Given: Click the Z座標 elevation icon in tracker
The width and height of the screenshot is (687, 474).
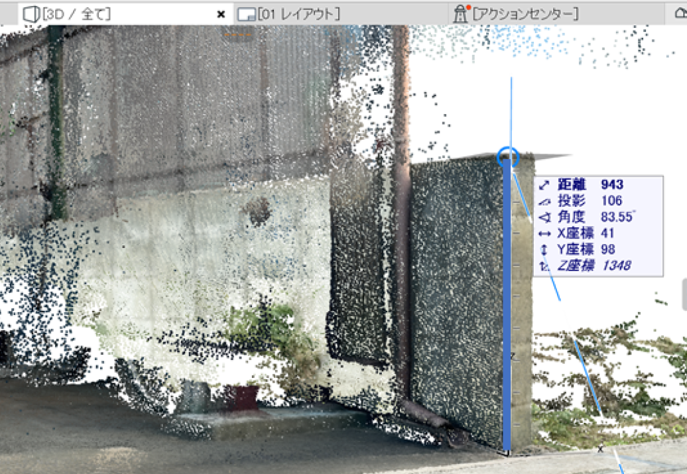Looking at the screenshot, I should 544,266.
